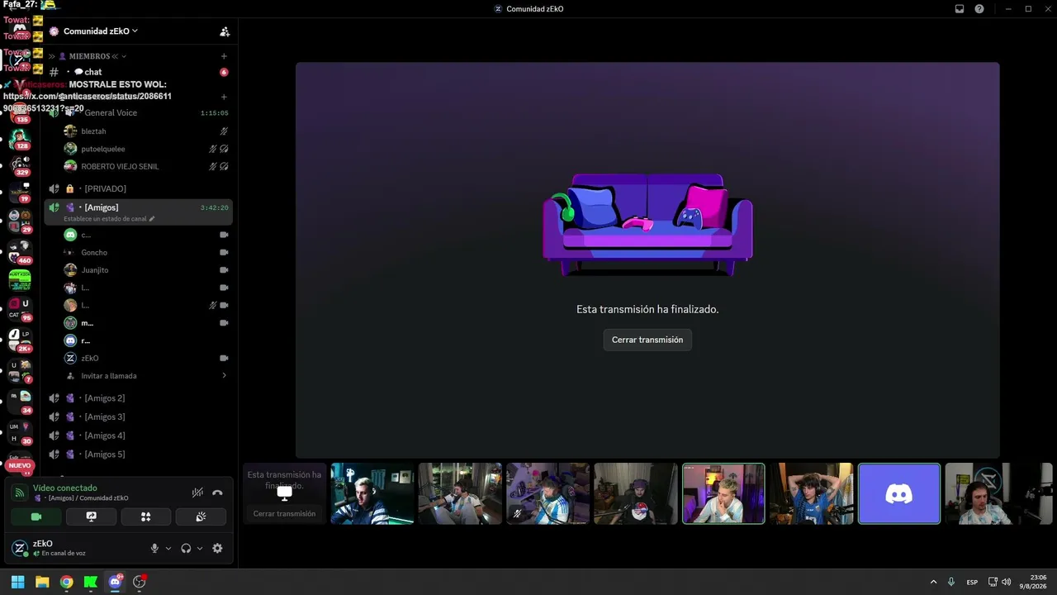Viewport: 1057px width, 595px height.
Task: Select the participant tile with muted microphone icon
Action: tap(547, 493)
